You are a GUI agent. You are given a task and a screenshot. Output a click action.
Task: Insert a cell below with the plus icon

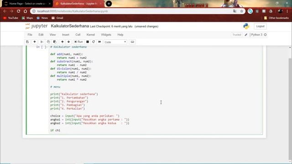coord(35,42)
